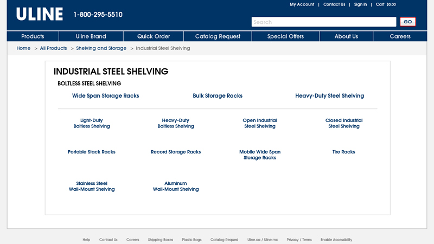This screenshot has height=244, width=434.
Task: Open About Us menu
Action: 346,36
